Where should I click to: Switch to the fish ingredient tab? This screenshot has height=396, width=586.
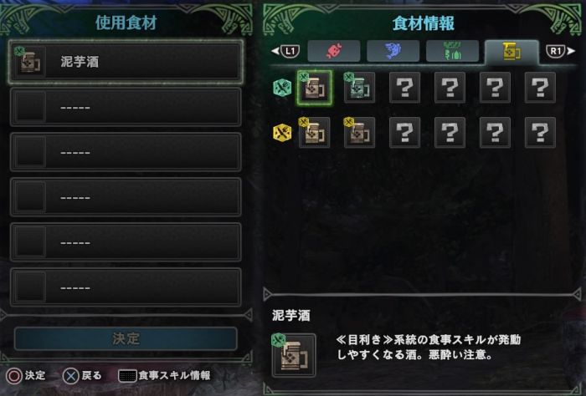click(393, 51)
